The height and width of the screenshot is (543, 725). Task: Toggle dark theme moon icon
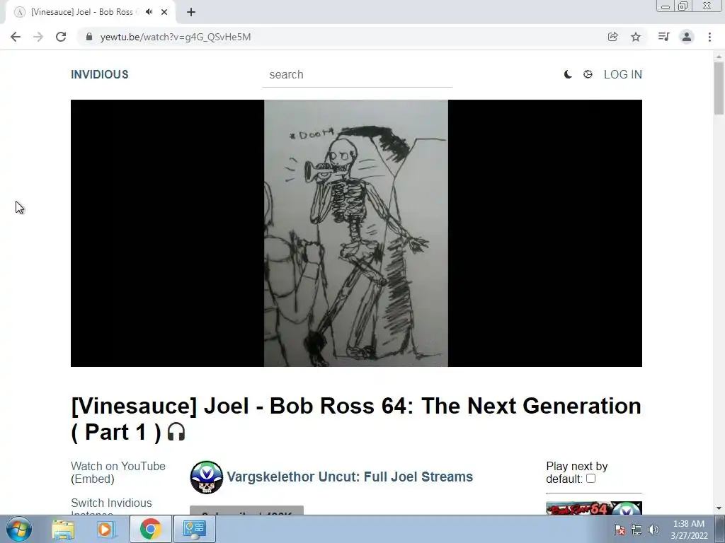[x=568, y=74]
